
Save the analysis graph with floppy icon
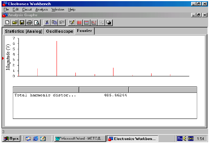pyautogui.click(x=22, y=23)
